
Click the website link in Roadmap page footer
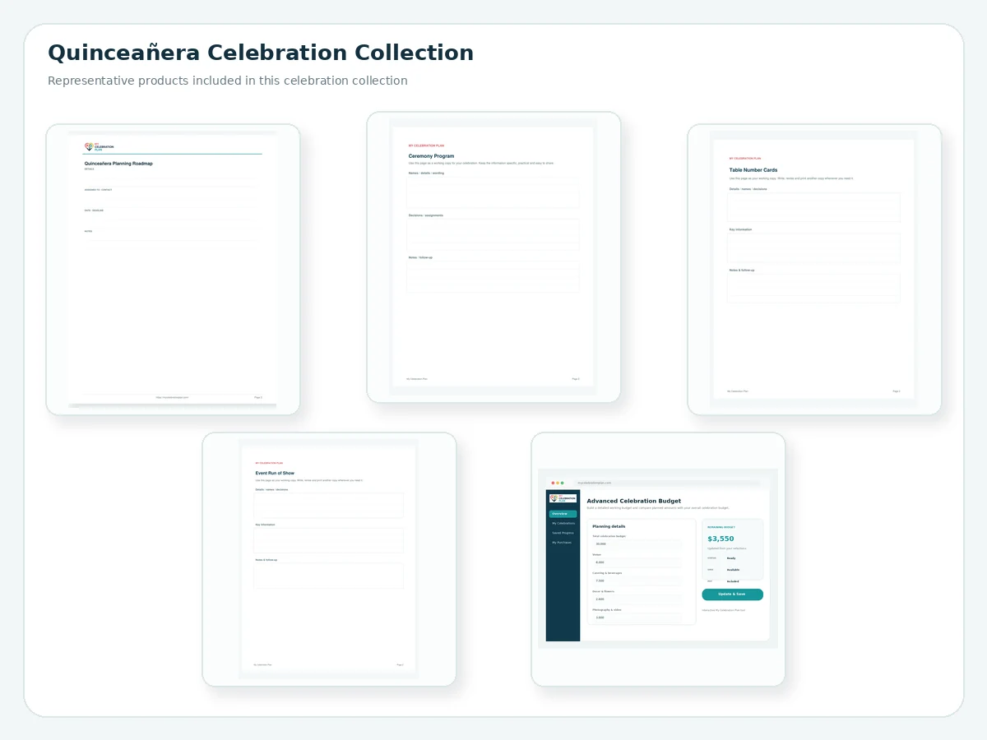pos(172,397)
